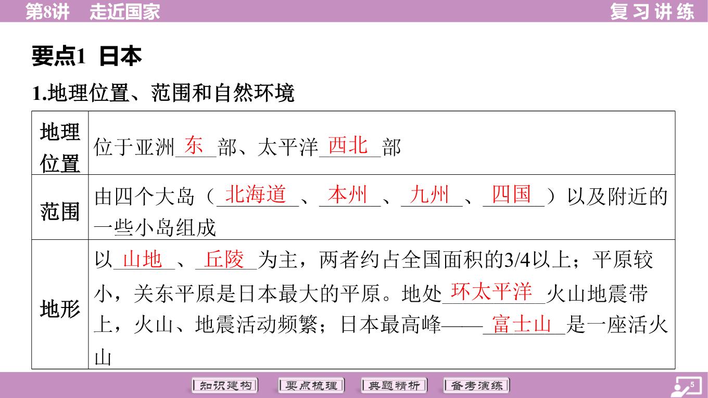
Task: Click the red answer 西北
Action: 348,146
